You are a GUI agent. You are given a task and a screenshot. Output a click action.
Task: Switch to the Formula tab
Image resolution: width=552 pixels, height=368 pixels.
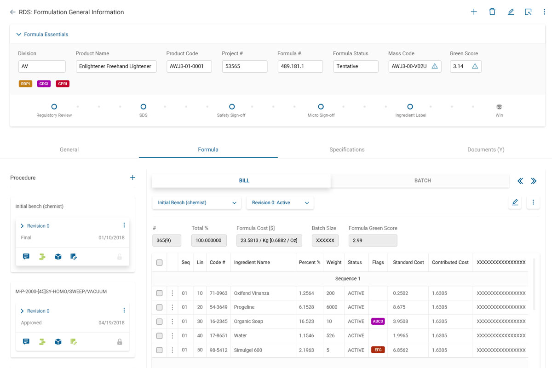[208, 149]
